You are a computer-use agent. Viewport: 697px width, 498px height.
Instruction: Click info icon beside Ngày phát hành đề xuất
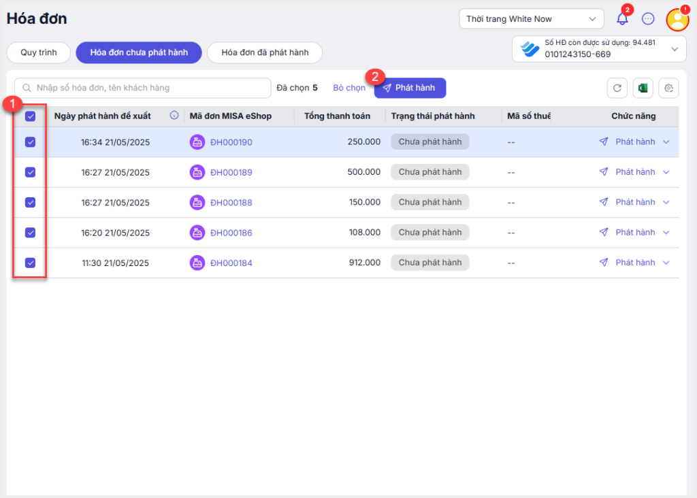174,116
